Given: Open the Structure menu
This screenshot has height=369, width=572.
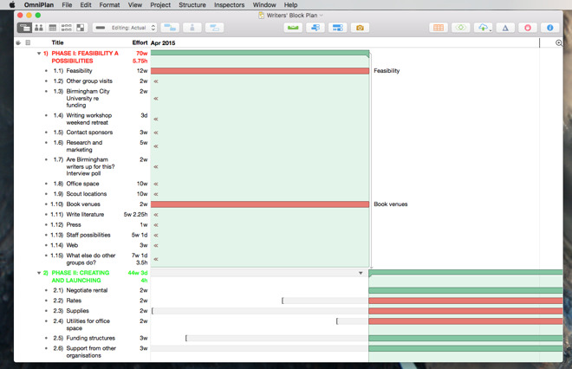Looking at the screenshot, I should click(x=192, y=5).
